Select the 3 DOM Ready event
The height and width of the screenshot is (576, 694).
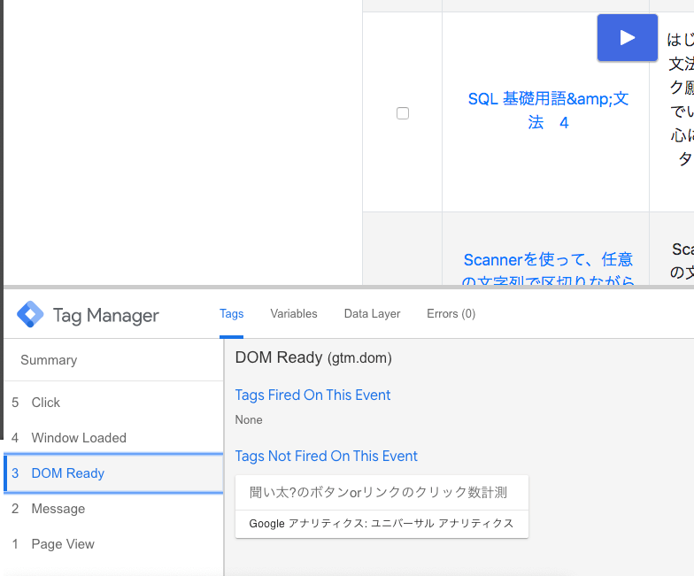113,472
